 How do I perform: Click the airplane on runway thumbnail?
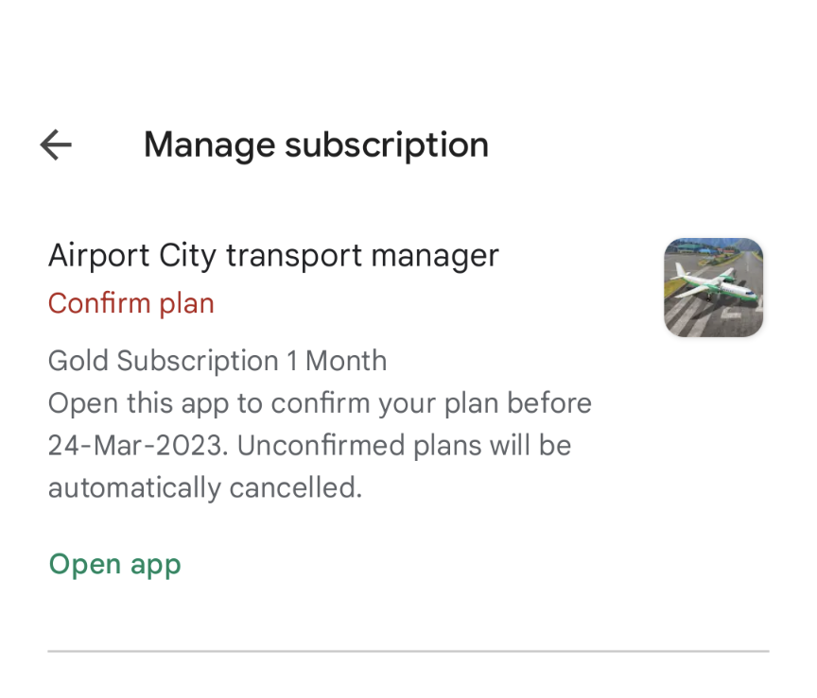[x=713, y=287]
